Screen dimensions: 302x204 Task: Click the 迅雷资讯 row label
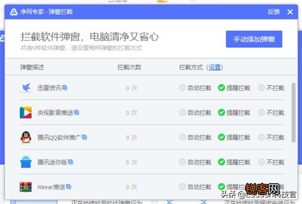click(x=50, y=88)
